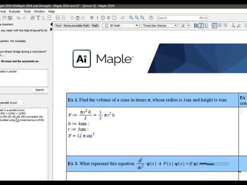Open the 2D Math style dropdown
247x185 pixels.
point(121,25)
